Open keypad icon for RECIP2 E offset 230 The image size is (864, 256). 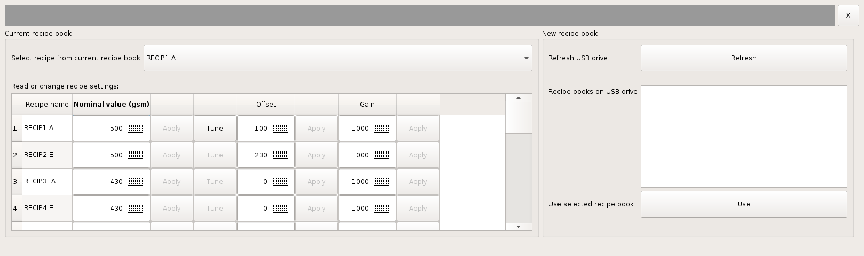coord(280,155)
